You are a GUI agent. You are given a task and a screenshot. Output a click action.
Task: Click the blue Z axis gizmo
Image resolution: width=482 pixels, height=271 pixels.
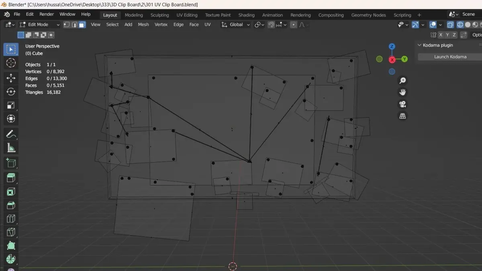point(392,47)
